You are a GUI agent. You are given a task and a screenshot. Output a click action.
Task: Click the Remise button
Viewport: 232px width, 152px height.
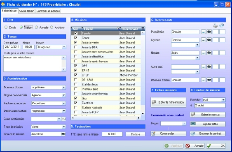tap(136, 134)
